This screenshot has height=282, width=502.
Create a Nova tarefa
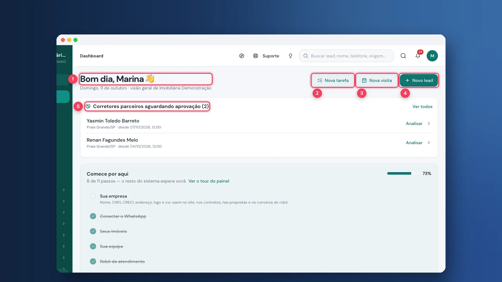coord(333,81)
